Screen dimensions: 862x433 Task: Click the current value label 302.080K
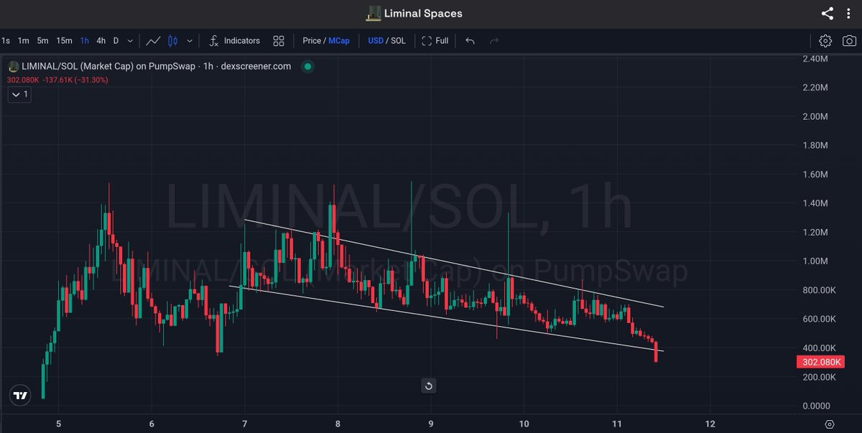tap(820, 362)
